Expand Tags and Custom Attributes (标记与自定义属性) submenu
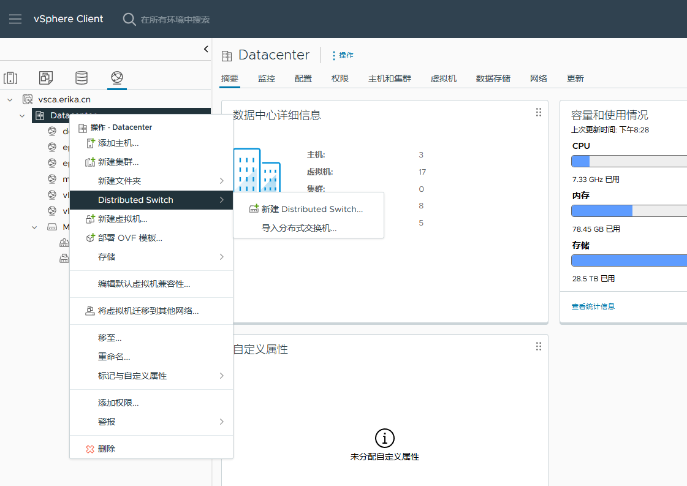687x486 pixels. [151, 376]
